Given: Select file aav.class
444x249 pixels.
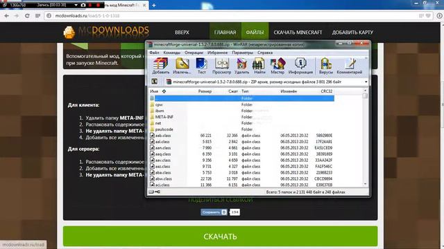Looking at the screenshot, I should coord(242,160).
